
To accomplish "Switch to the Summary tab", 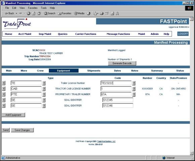I will pos(157,71).
